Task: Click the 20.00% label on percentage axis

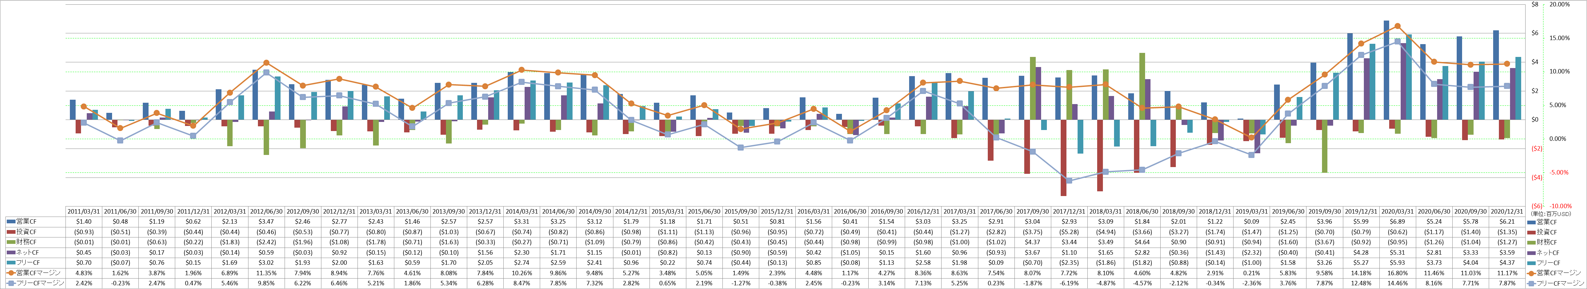Action: click(x=1560, y=4)
